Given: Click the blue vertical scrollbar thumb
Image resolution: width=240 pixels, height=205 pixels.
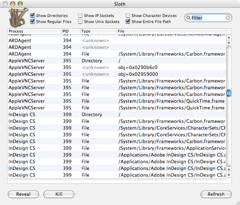Looking at the screenshot, I should point(229,93).
